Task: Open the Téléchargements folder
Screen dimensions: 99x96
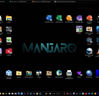Action: pyautogui.click(x=29, y=73)
